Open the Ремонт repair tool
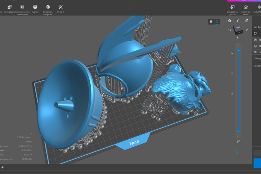 pyautogui.click(x=60, y=7)
